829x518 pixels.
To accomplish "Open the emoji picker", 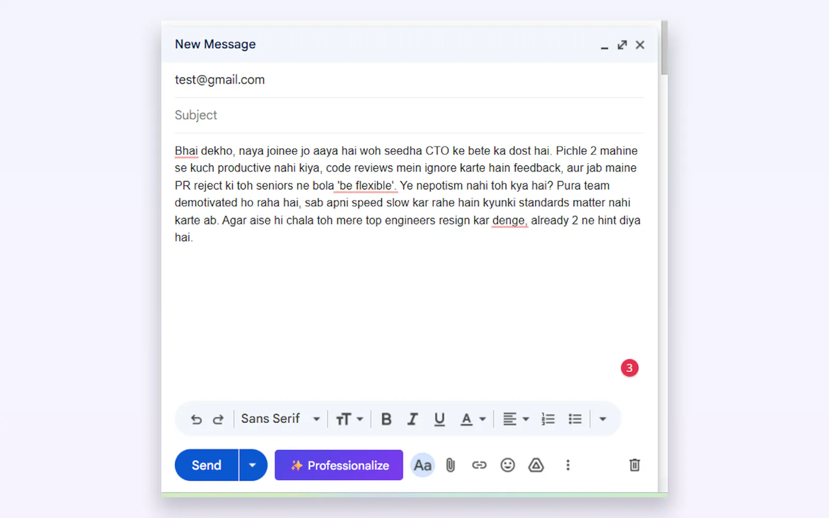I will 508,465.
